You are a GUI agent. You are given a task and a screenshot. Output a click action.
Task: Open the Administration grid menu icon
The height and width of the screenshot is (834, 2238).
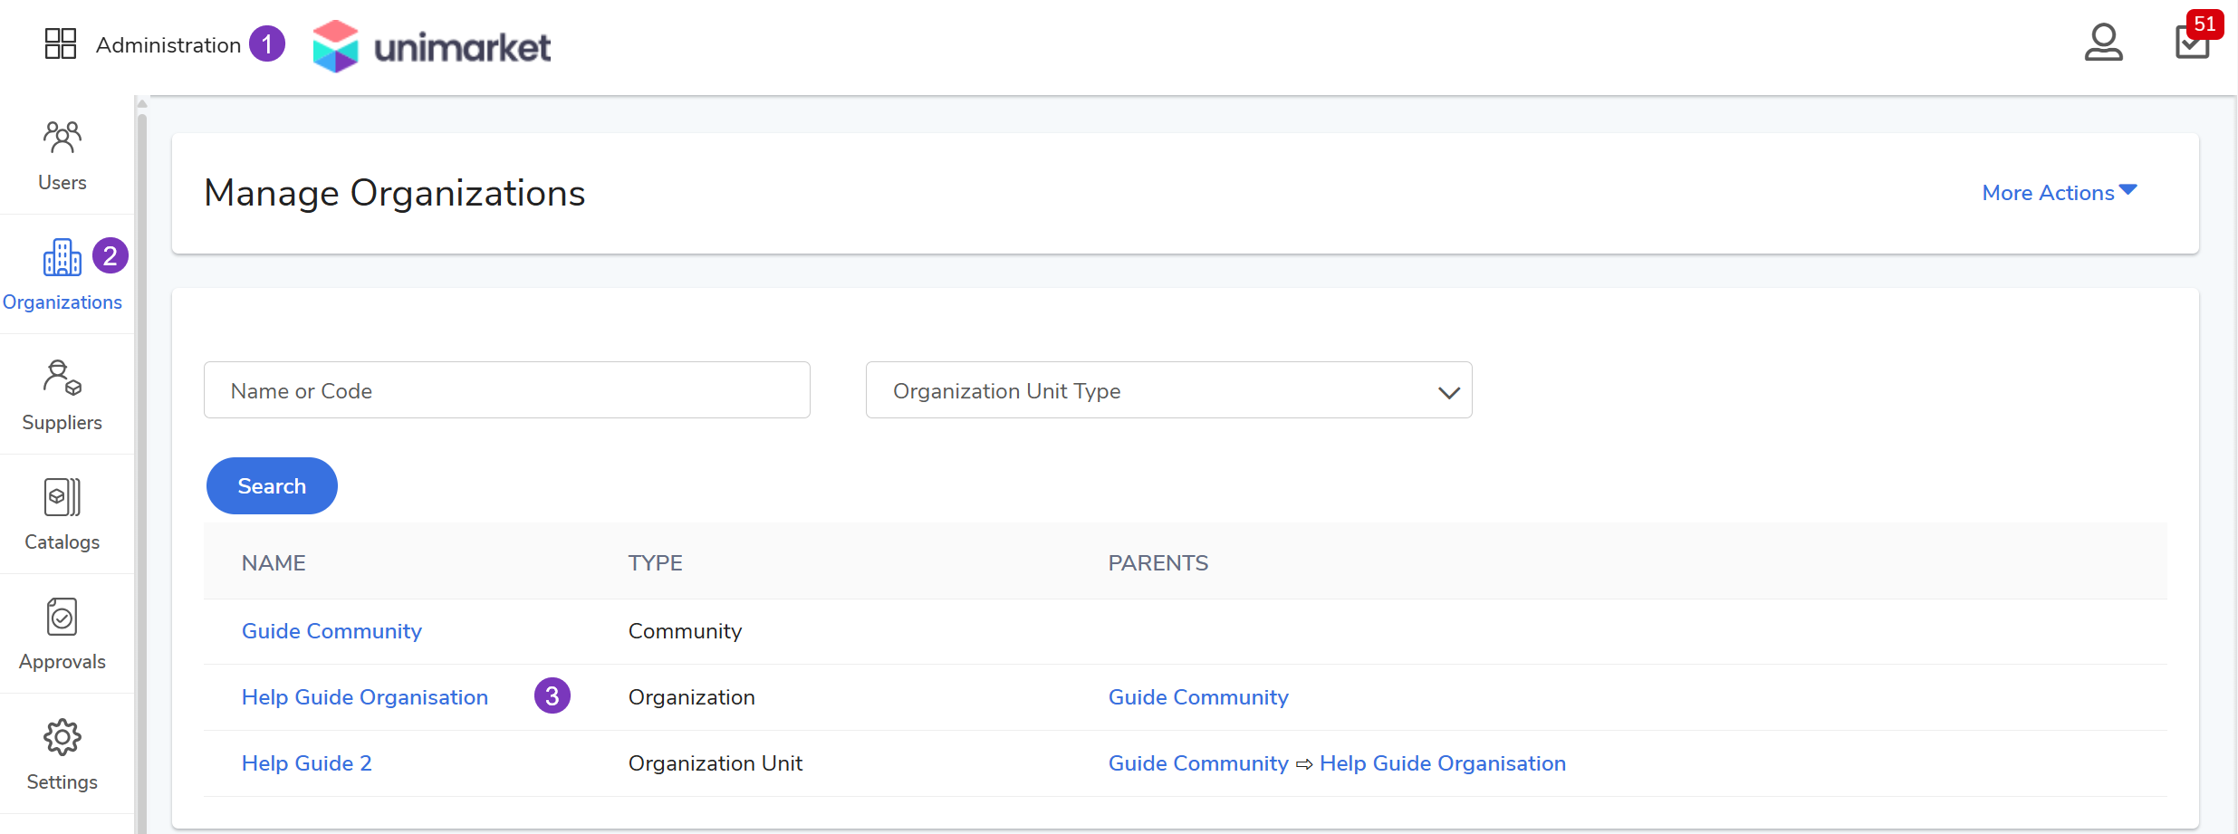point(61,43)
